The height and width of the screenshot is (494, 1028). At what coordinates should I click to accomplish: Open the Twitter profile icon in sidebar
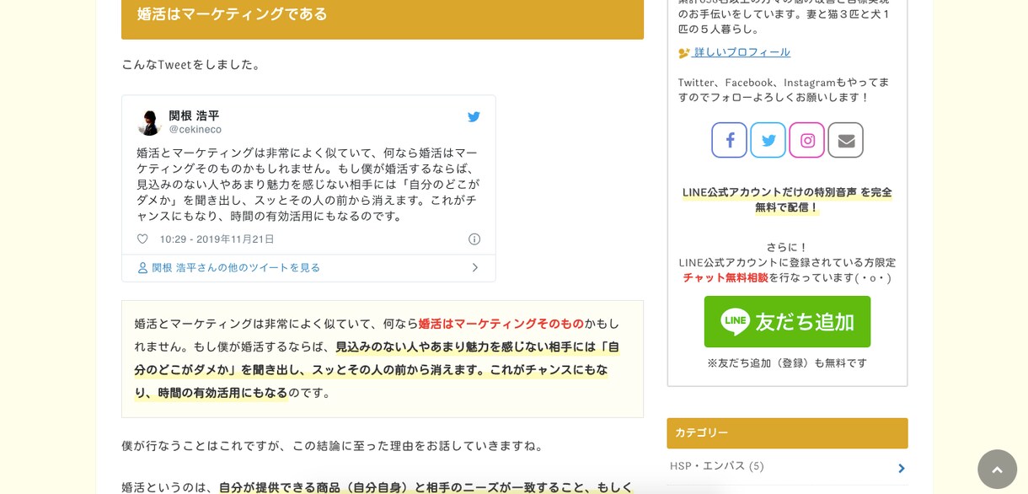point(768,140)
